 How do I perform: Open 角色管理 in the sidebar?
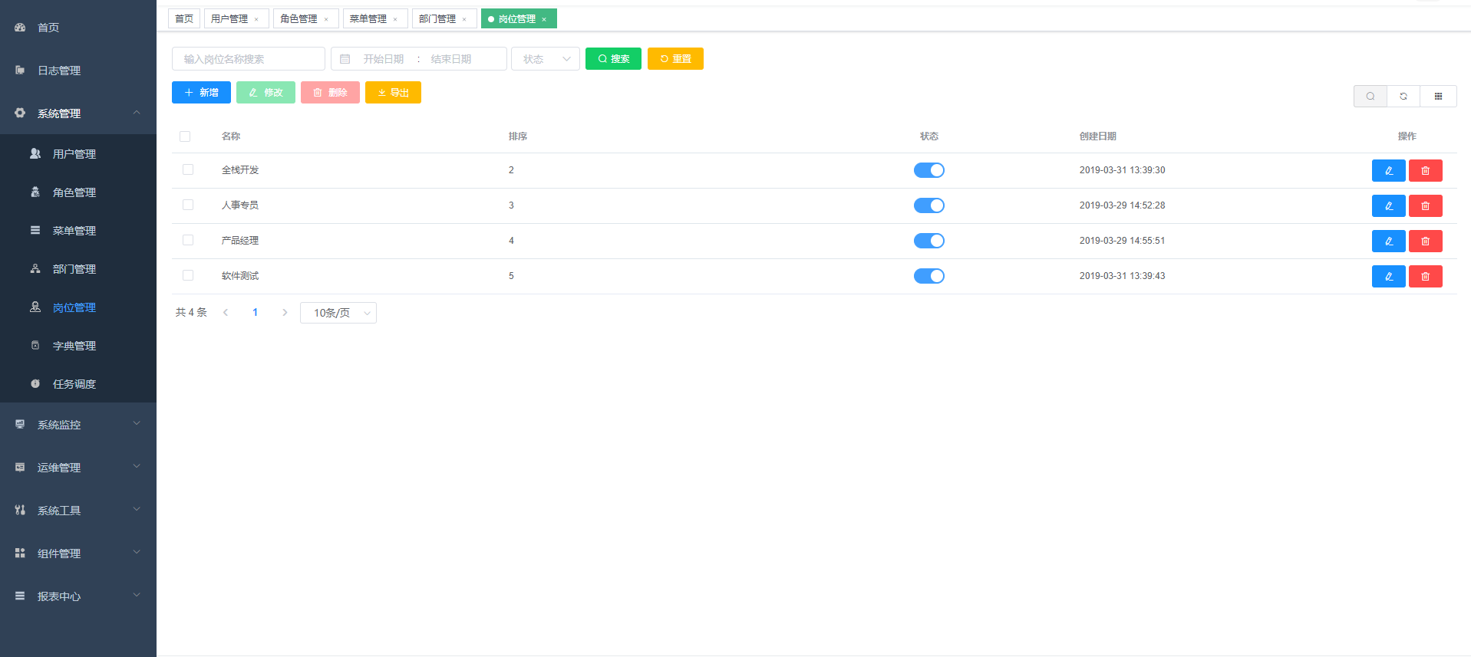pyautogui.click(x=78, y=192)
